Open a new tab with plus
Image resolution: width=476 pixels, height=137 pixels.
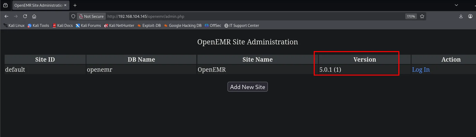[x=75, y=5]
